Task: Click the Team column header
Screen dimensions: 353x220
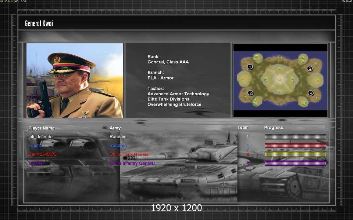Action: click(243, 128)
